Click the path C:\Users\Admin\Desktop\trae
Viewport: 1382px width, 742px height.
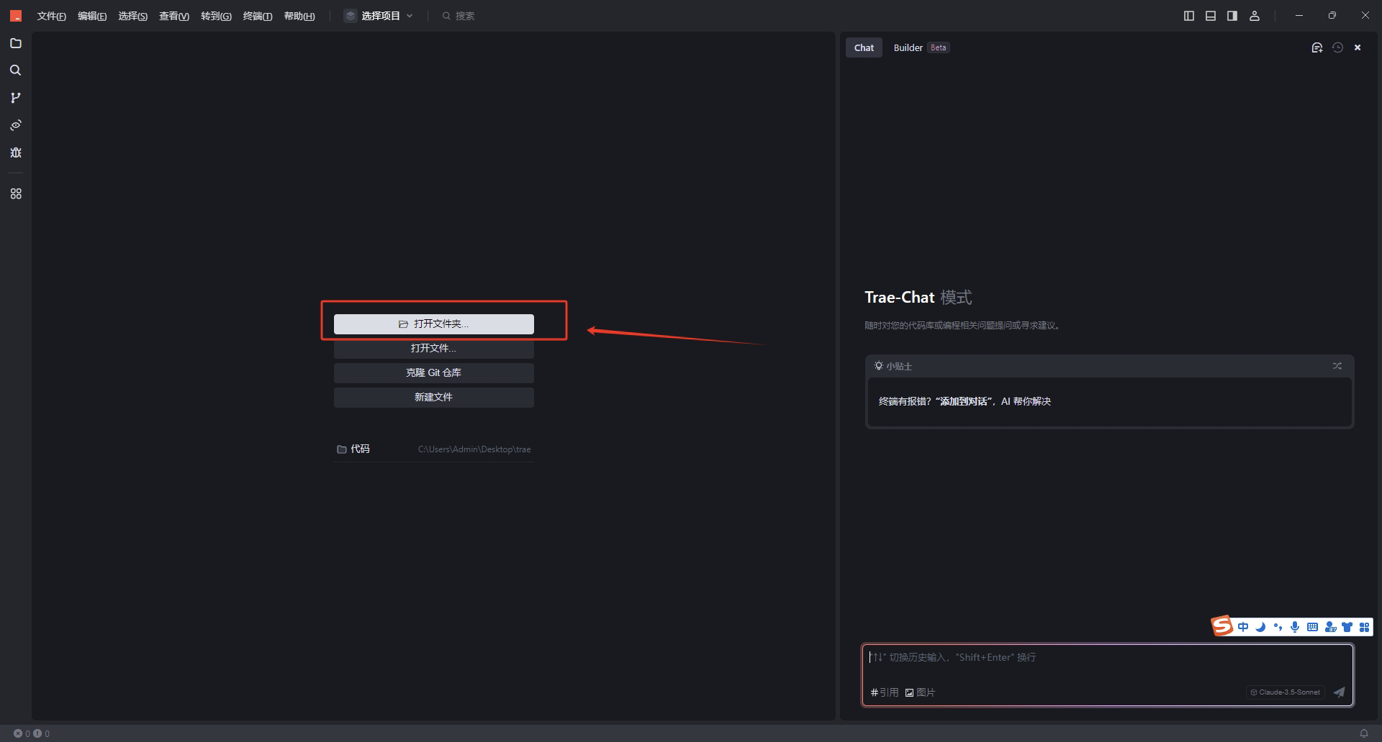click(x=474, y=449)
